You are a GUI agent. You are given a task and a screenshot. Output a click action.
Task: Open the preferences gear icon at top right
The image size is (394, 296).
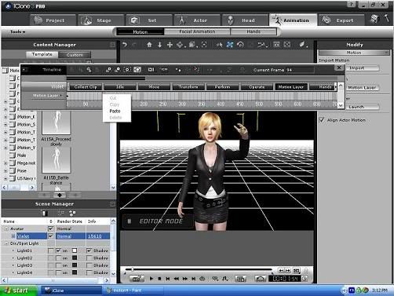374,19
